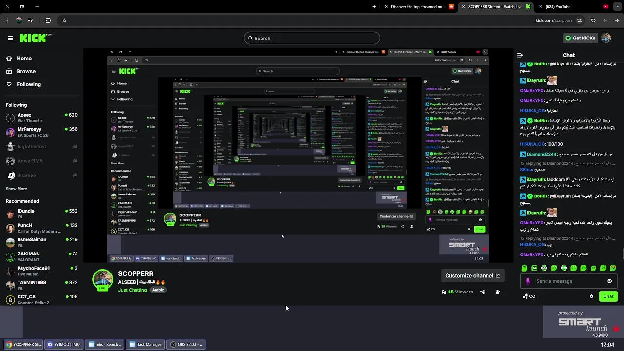Open the emoji picker smiley icon
Viewport: 624px width, 351px height.
pos(609,281)
